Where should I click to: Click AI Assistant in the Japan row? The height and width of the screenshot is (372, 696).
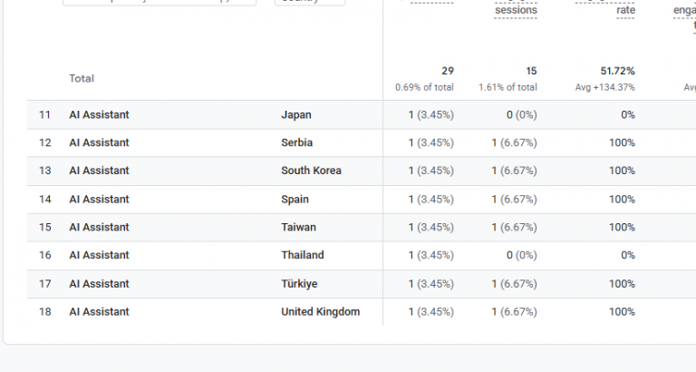[x=99, y=115]
